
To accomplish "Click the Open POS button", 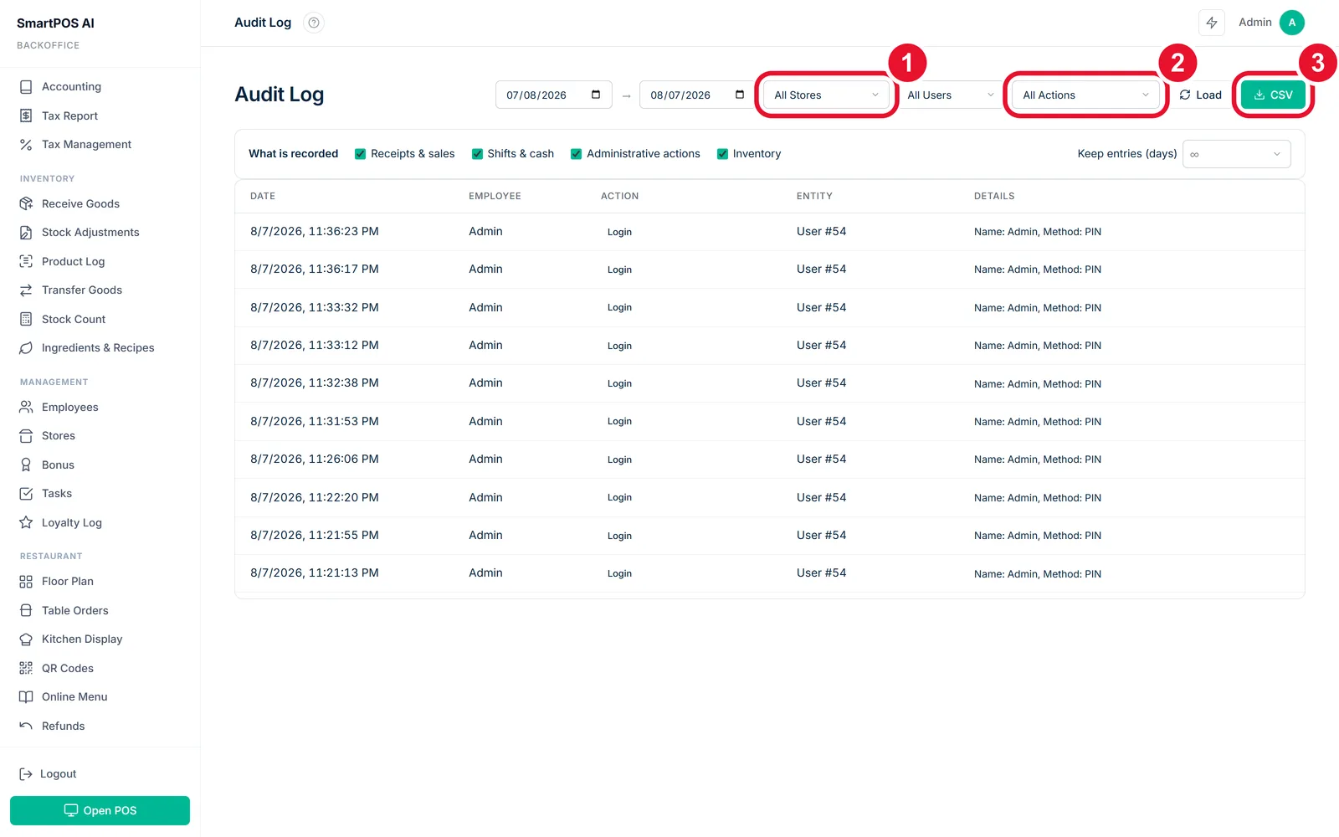I will (x=100, y=810).
